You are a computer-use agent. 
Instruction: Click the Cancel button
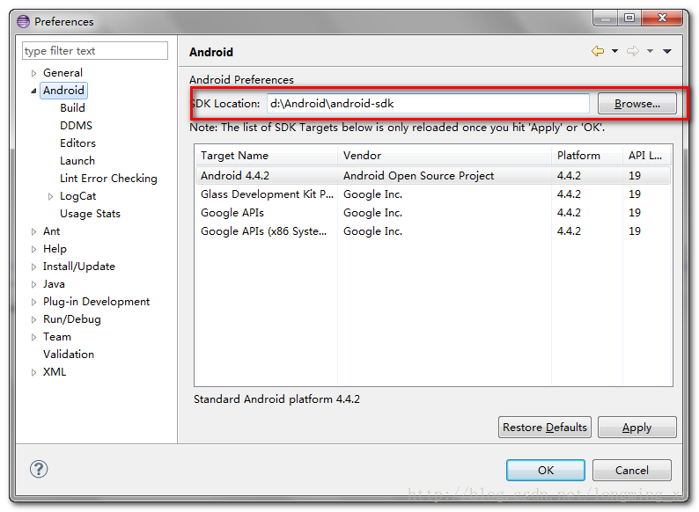(632, 470)
